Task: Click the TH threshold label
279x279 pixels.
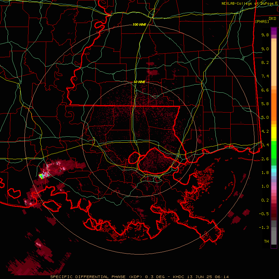Action: click(266, 241)
